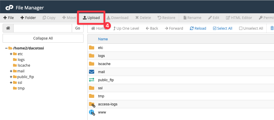Open the mail folder envelope icon
The image size is (274, 120).
[92, 72]
